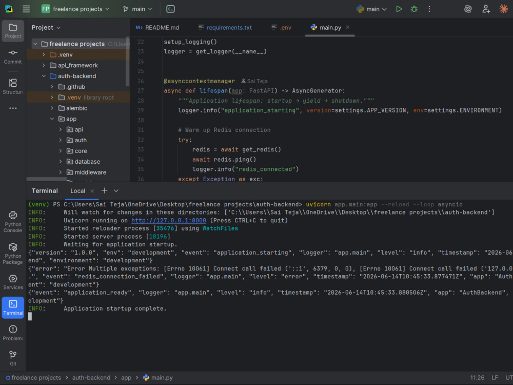Expand the .github folder
The image size is (513, 385).
coord(52,87)
